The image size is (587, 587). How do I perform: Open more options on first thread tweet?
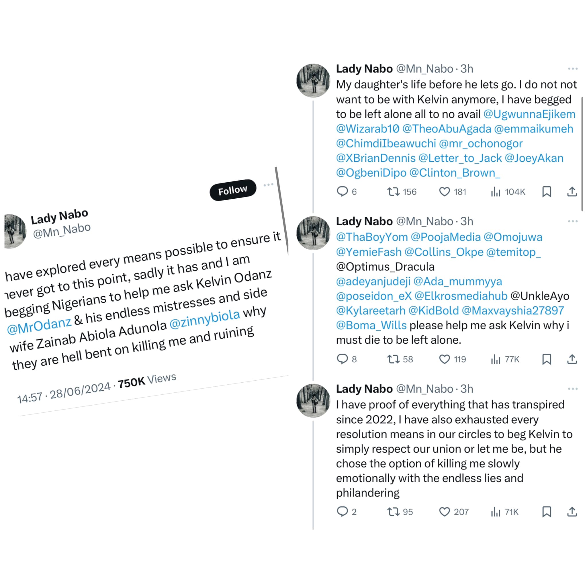tap(572, 69)
